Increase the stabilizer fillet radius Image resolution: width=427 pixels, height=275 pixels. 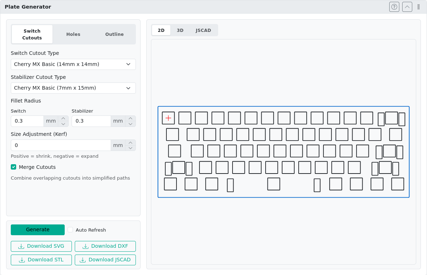point(130,118)
